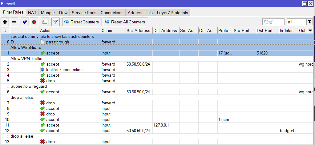
Task: Click 50.50.50.0/24 source address in rule 2
Action: click(139, 64)
